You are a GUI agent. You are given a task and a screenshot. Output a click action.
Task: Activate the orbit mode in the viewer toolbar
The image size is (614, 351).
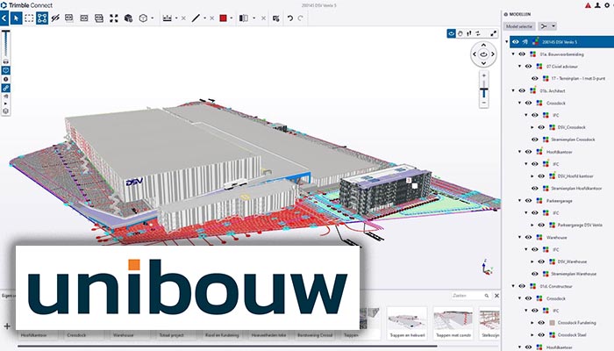tap(451, 33)
